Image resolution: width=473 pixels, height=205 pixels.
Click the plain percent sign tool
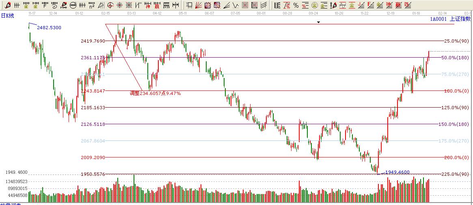tap(296, 5)
